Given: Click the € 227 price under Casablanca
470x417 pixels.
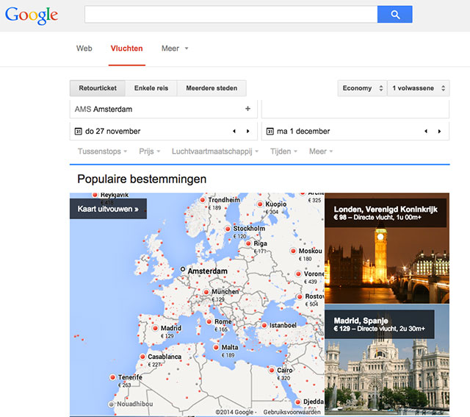Looking at the screenshot, I should coord(154,365).
